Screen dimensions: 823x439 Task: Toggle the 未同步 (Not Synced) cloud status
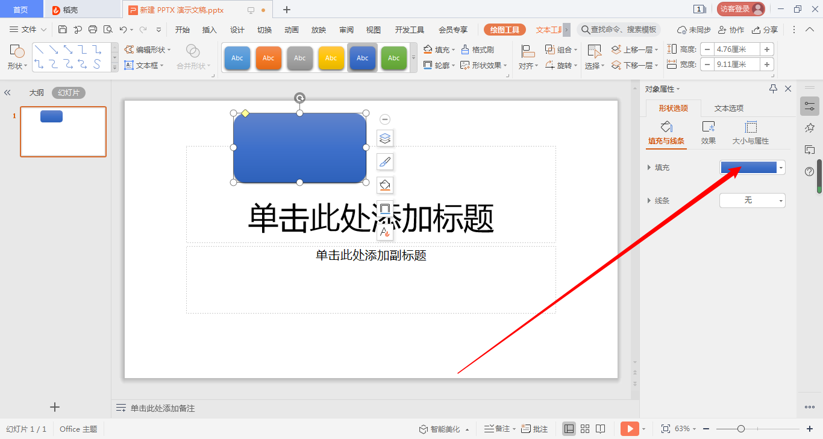(693, 30)
